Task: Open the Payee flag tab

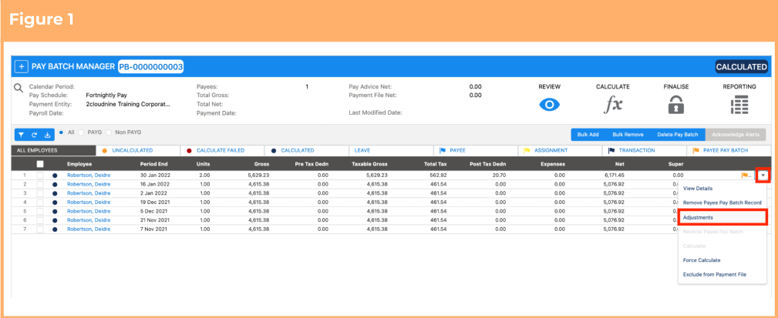Action: (x=475, y=150)
